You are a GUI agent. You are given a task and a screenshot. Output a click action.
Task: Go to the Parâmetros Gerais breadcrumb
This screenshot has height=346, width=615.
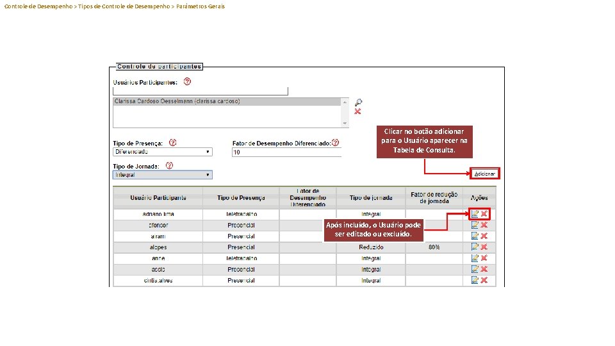[201, 6]
